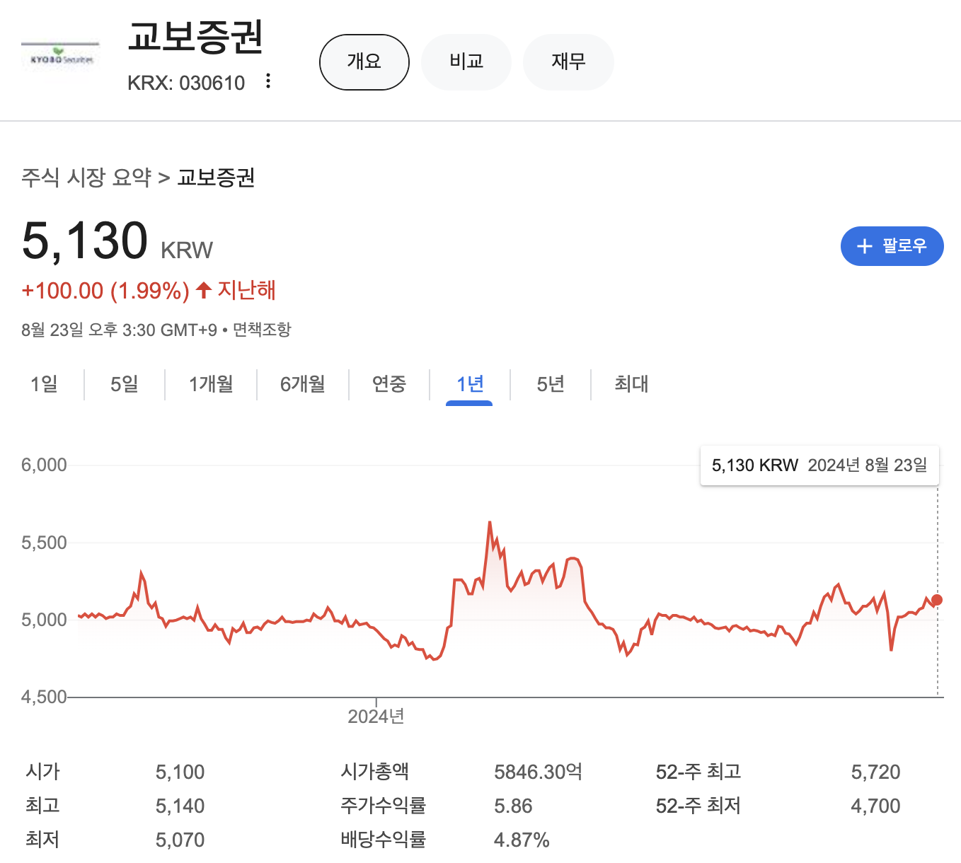Screen dimensions: 961x863
Task: Click the 교보증권 title heading
Action: point(195,37)
